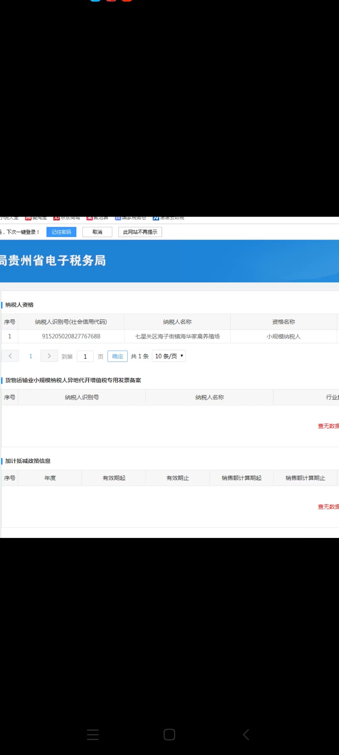Viewport: 339px width, 755px height.
Task: Go to previous page with left chevron
Action: coord(10,356)
